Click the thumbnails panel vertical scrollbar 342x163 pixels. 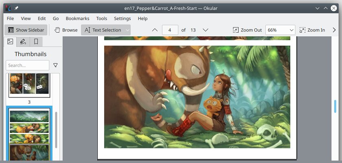click(x=56, y=130)
